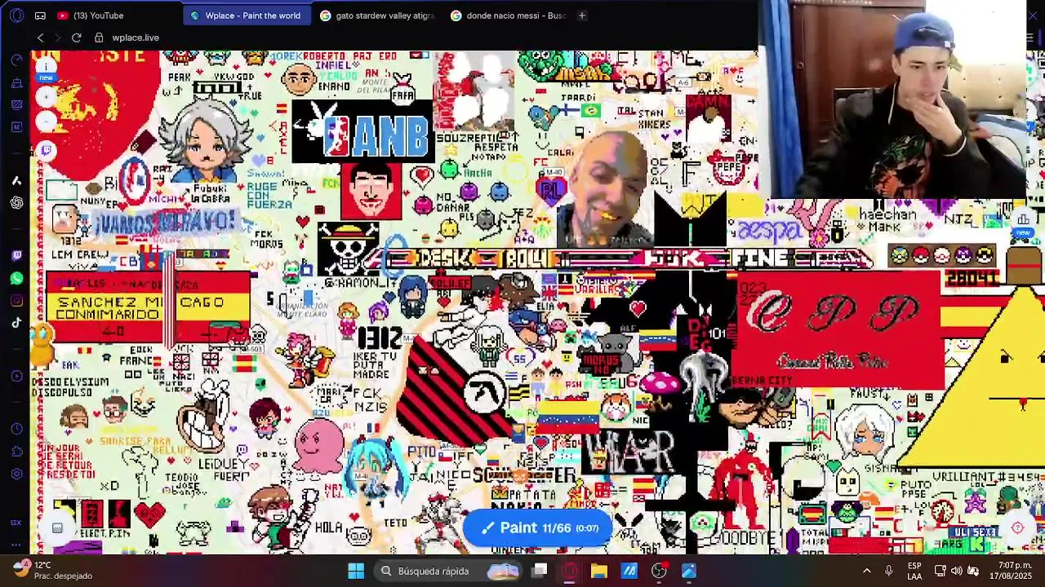Open a new browser tab with plus
This screenshot has width=1045, height=587.
pyautogui.click(x=582, y=15)
